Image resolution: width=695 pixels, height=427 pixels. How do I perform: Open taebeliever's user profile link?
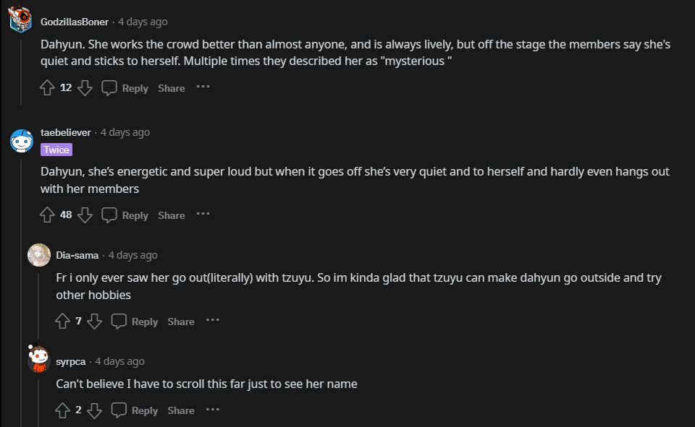[x=66, y=132]
